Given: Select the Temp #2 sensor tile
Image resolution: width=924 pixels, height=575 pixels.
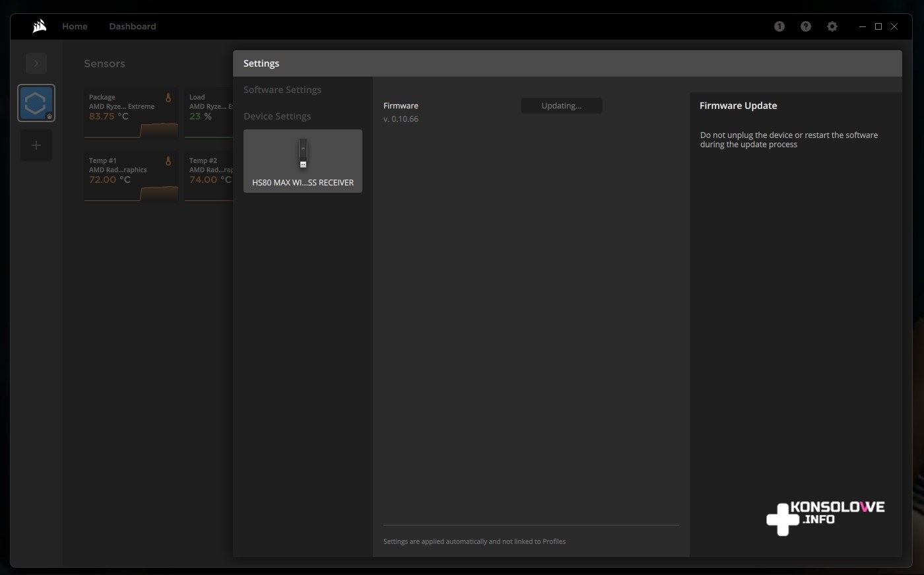Looking at the screenshot, I should tap(209, 176).
